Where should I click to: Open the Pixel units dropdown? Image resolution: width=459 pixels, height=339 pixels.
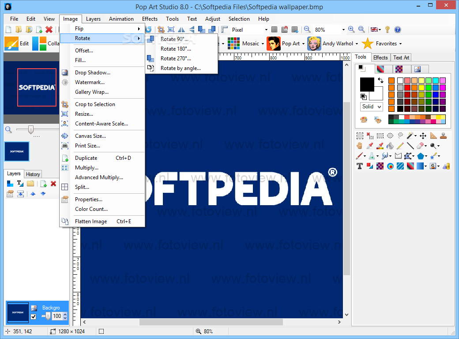266,30
